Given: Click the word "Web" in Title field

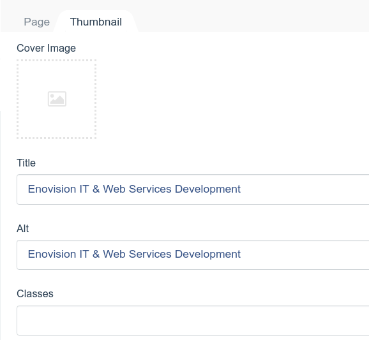Looking at the screenshot, I should [x=114, y=189].
